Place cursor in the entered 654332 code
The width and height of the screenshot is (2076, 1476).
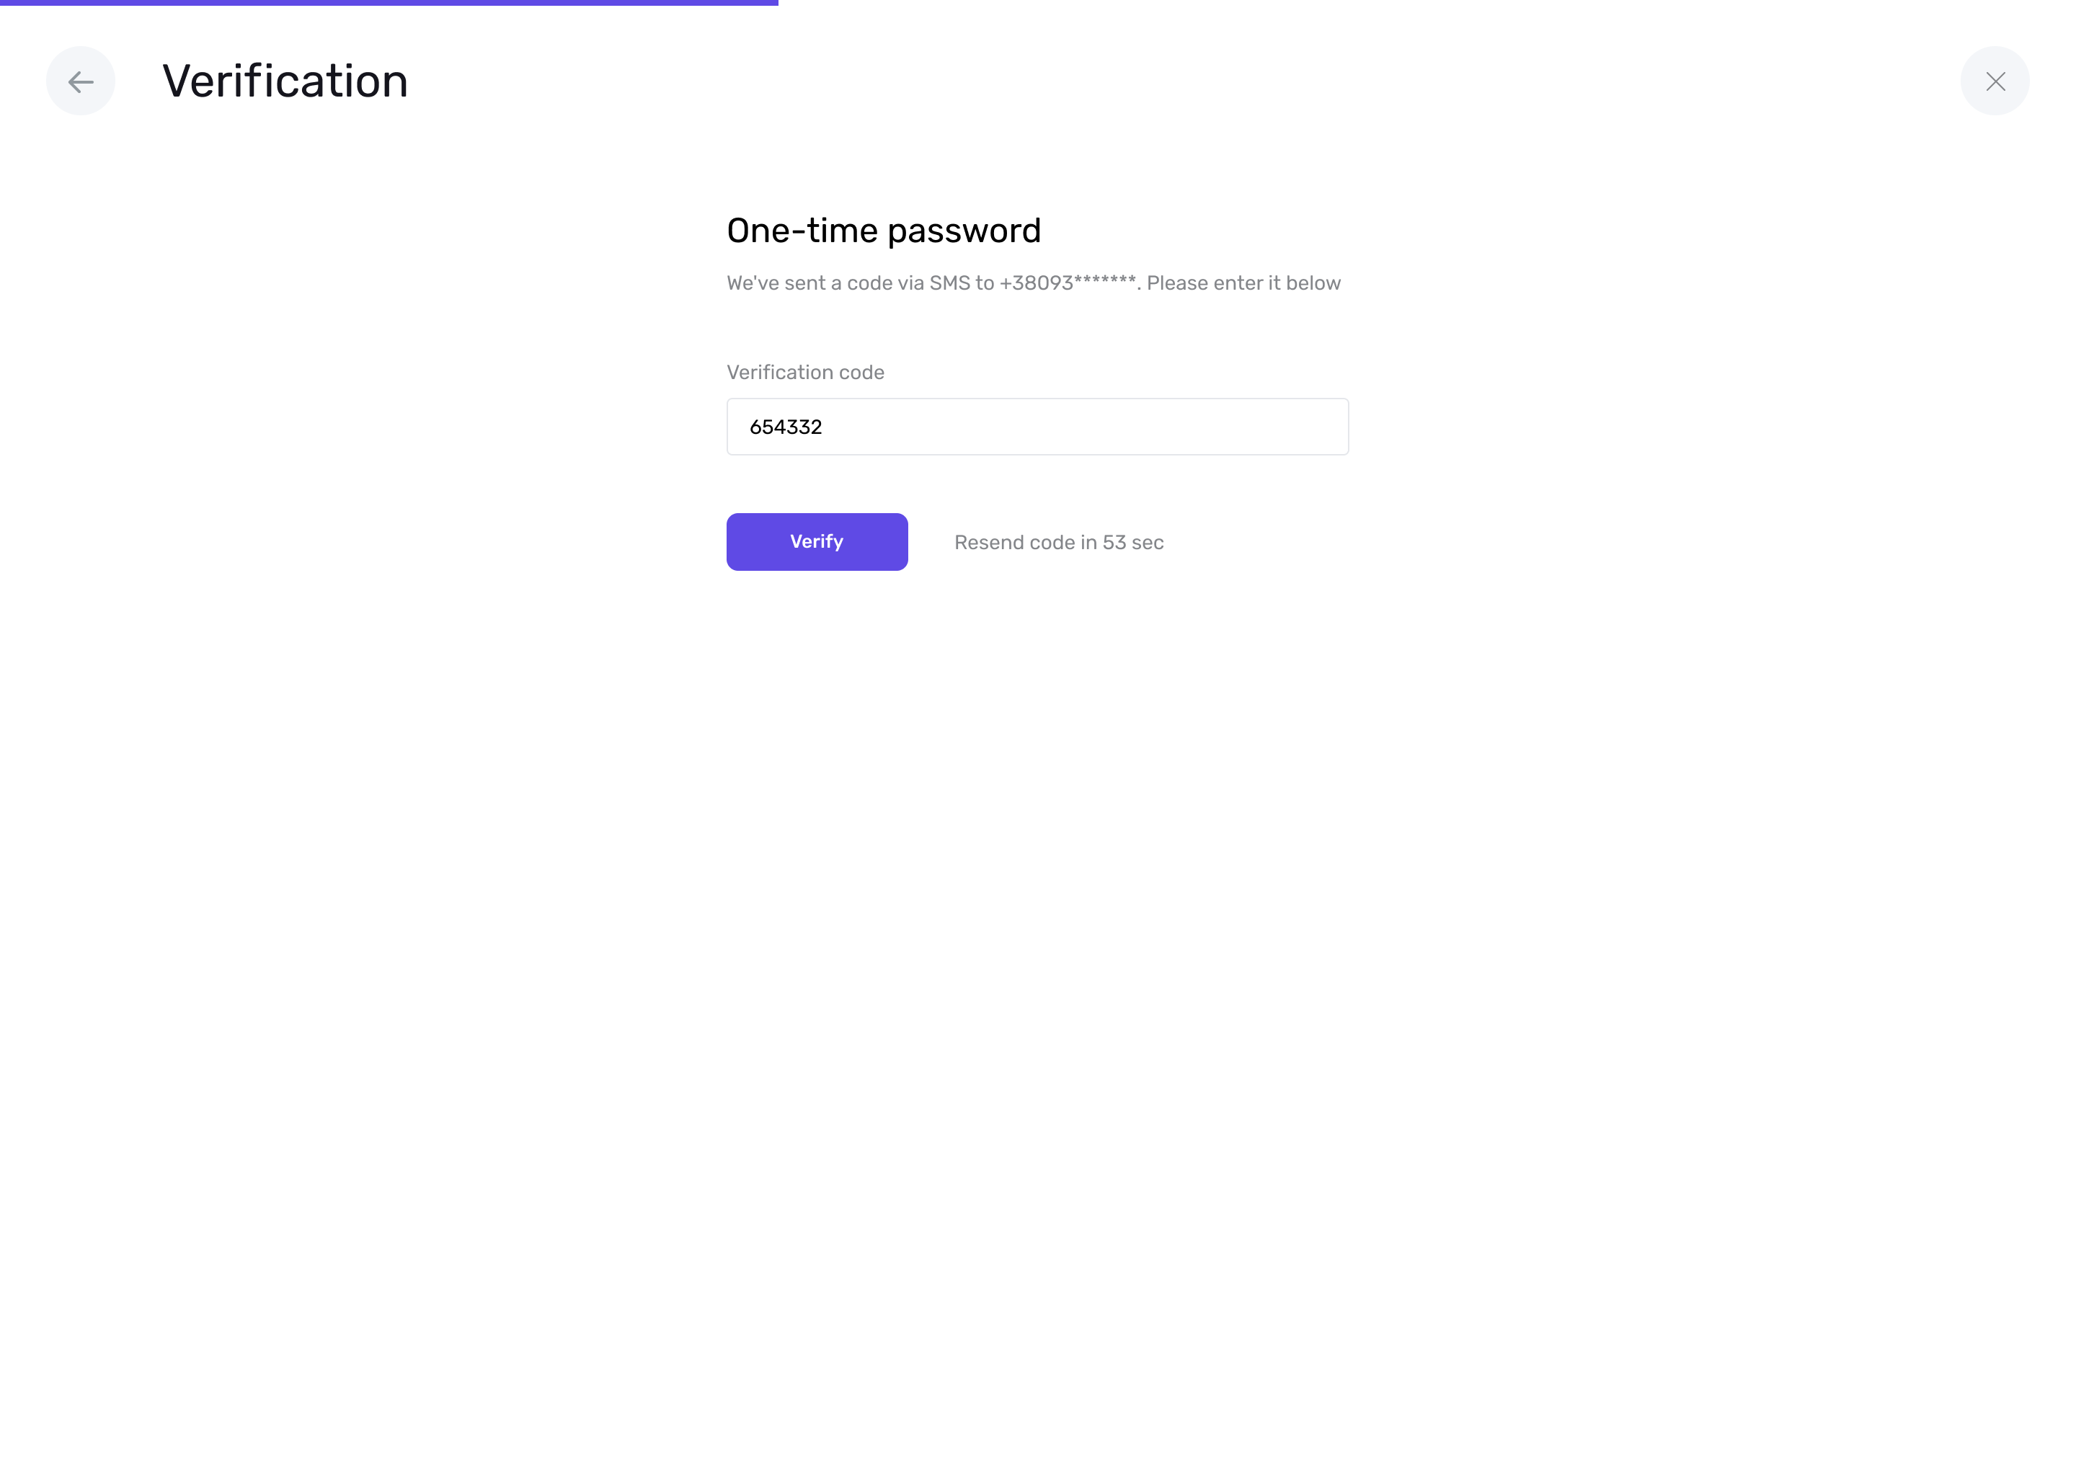(x=785, y=427)
